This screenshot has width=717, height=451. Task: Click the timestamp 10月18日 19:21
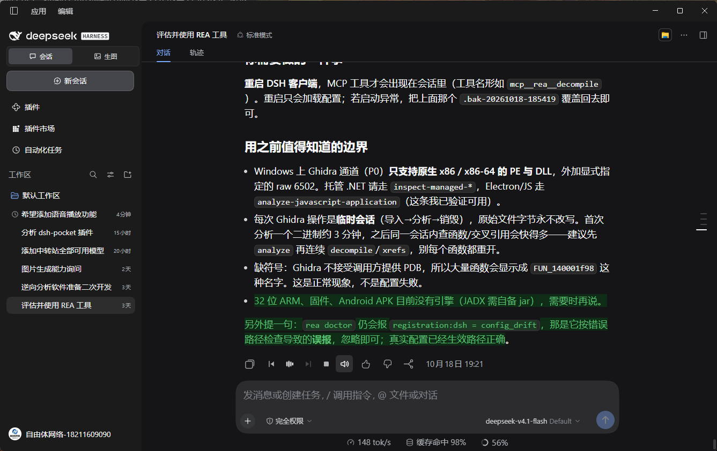coord(455,364)
